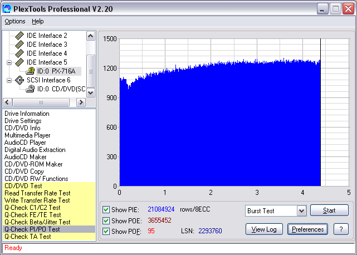357x255 pixels.
Task: Select Q-Check PI/PO Test
Action: pyautogui.click(x=49, y=229)
